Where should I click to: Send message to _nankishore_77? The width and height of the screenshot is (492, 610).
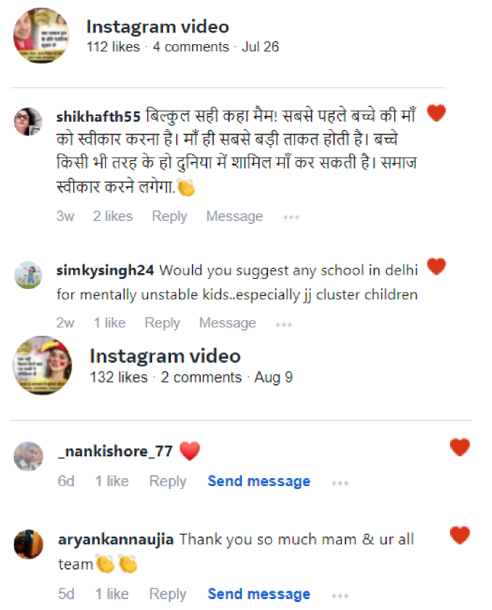(x=259, y=481)
